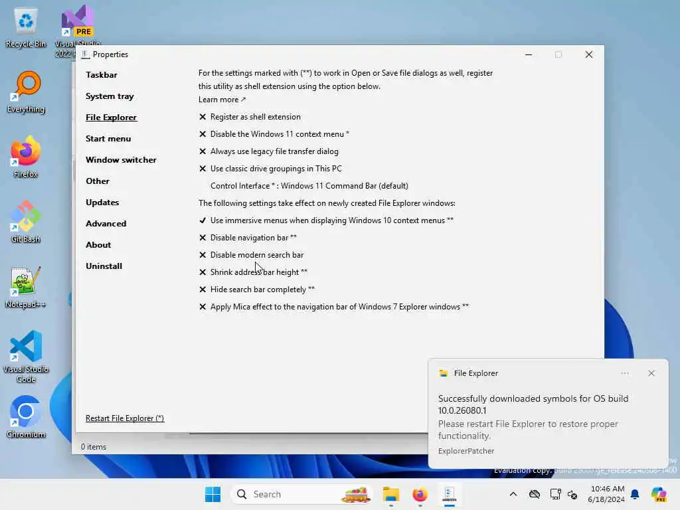The image size is (680, 510).
Task: Open the Copilot preview taskbar icon
Action: (x=659, y=494)
